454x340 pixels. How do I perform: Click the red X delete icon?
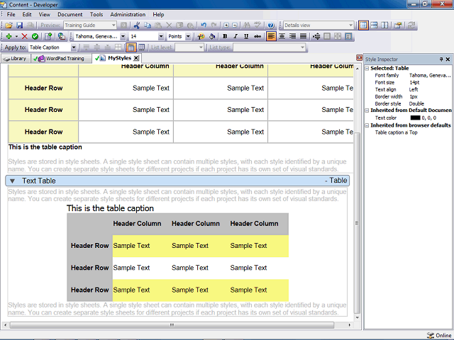25,36
